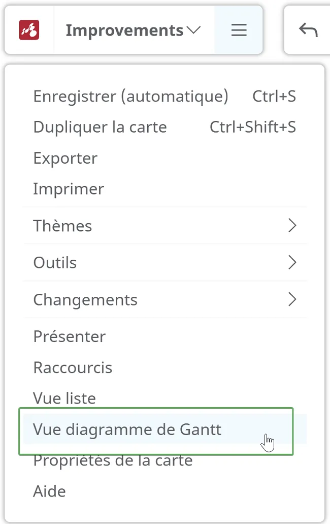Choose Dupliquer la carte
330x524 pixels.
coord(165,127)
